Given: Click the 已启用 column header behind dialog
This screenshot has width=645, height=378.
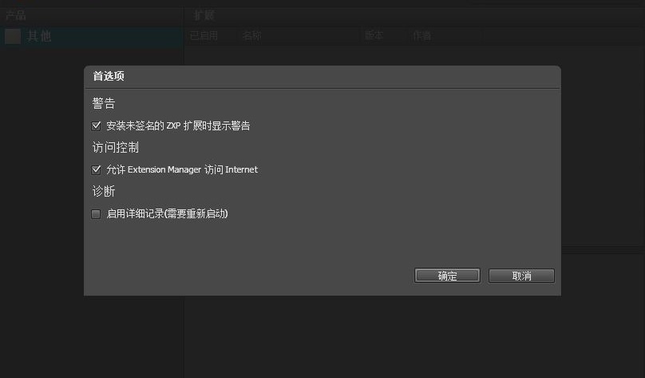Looking at the screenshot, I should (204, 36).
